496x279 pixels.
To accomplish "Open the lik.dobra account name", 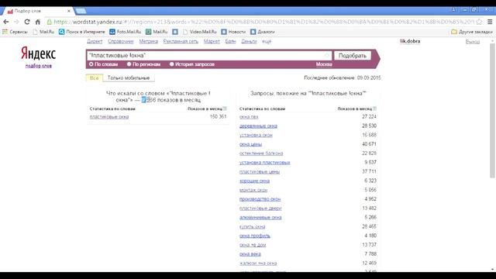I will pos(410,41).
